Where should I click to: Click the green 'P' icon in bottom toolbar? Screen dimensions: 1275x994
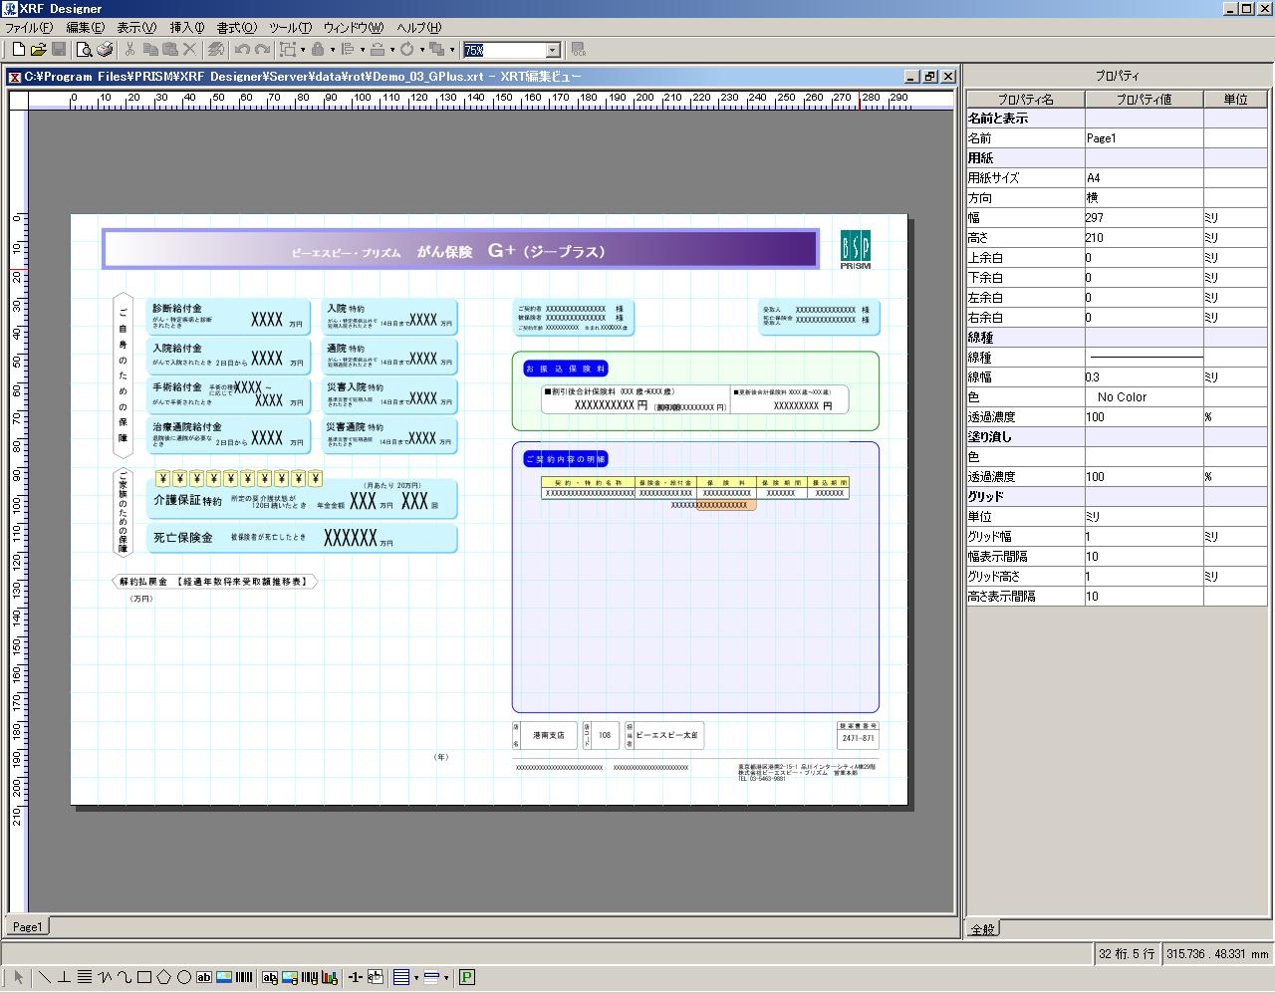pyautogui.click(x=467, y=977)
